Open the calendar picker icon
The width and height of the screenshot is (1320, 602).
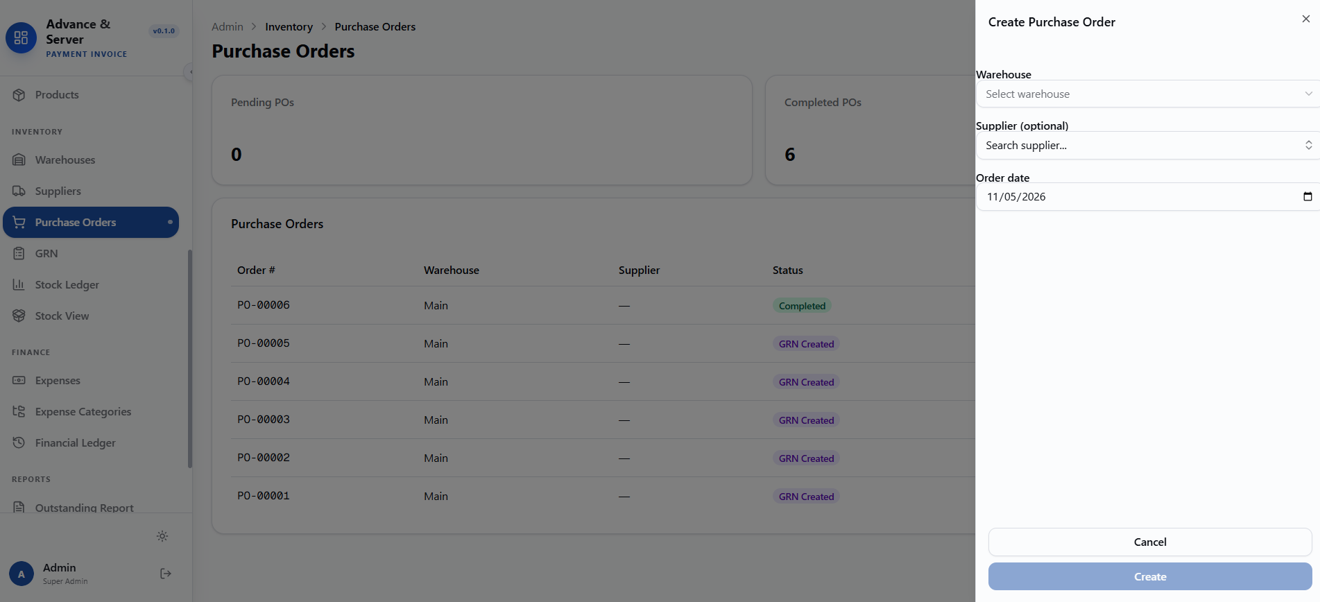point(1308,197)
